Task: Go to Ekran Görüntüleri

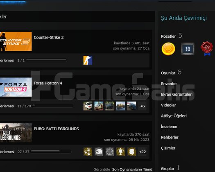Action: coord(177,94)
